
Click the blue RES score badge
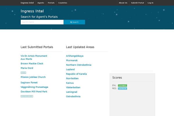[x=122, y=88]
